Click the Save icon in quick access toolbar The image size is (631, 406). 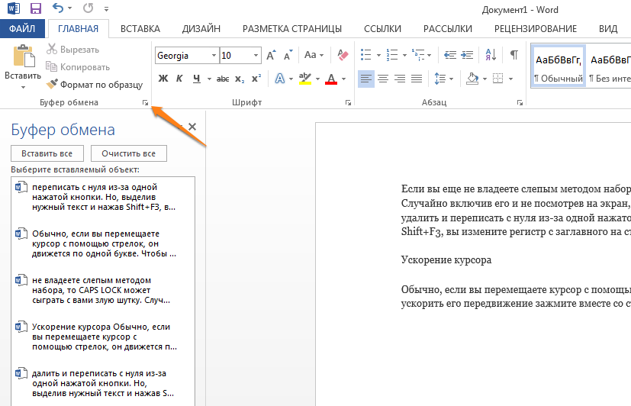click(36, 8)
